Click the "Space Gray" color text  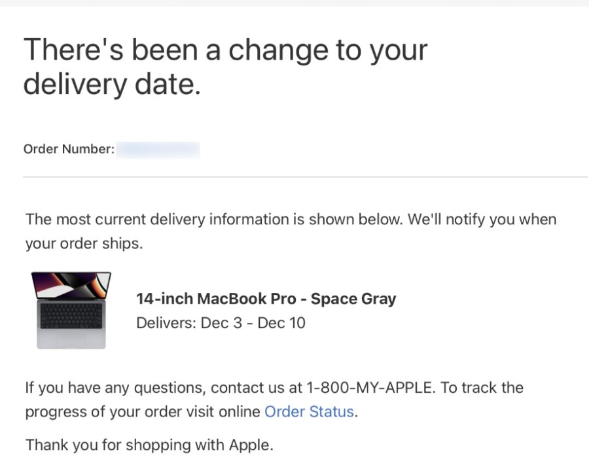pos(353,299)
